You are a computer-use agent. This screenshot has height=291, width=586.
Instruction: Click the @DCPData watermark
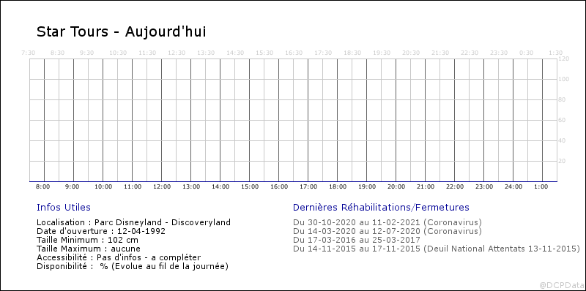[x=562, y=285]
